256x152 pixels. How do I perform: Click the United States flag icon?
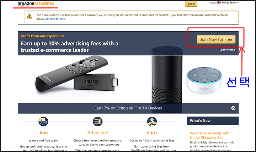[x=219, y=2]
